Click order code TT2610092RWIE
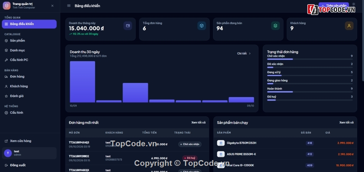 click(x=79, y=156)
